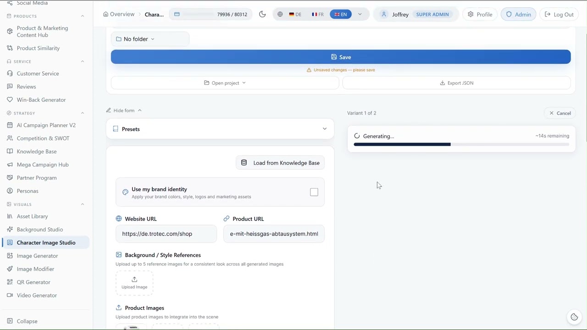Click the user avatar icon beside Joffrey
587x330 pixels.
pos(384,14)
